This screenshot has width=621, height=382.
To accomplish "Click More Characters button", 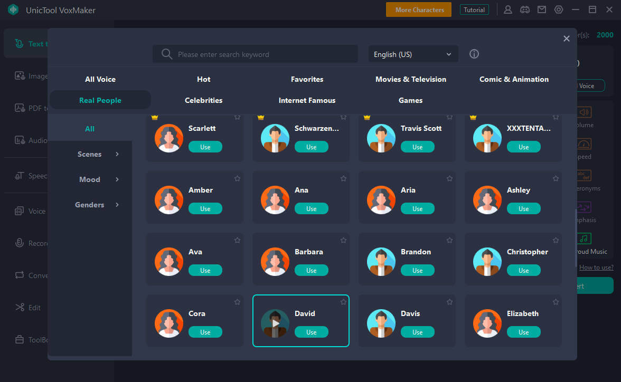I will point(419,9).
